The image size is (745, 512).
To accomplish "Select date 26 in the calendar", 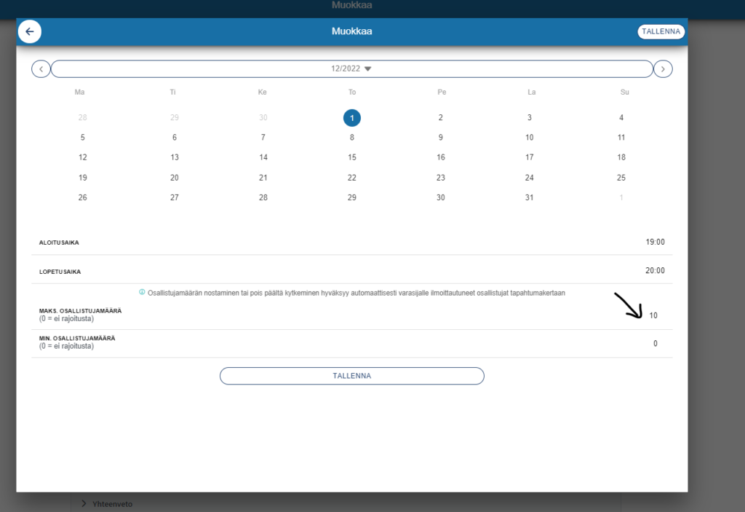I will (83, 197).
